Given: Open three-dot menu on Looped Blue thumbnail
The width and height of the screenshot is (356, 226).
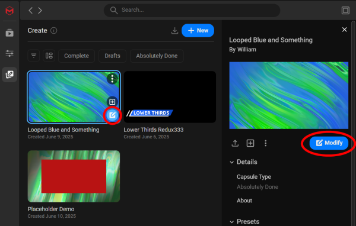Looking at the screenshot, I should [x=112, y=79].
